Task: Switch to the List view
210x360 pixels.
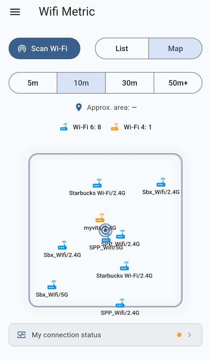Action: (122, 48)
